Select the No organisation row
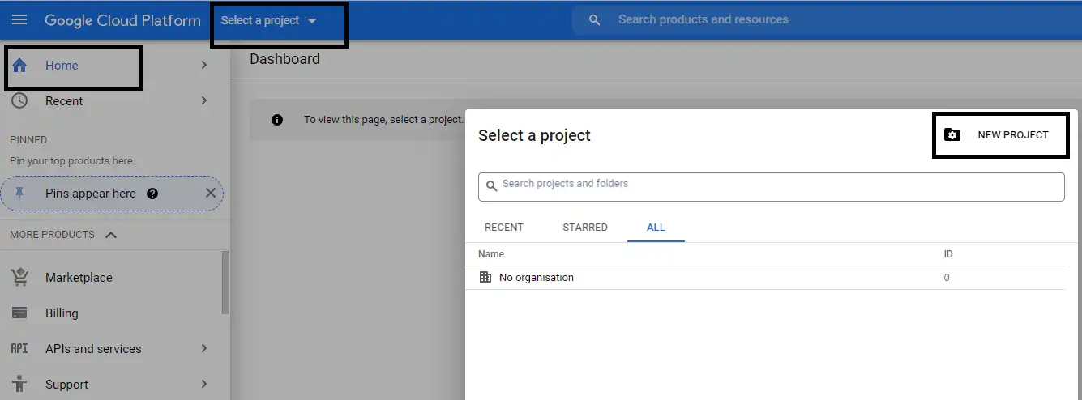 [771, 278]
